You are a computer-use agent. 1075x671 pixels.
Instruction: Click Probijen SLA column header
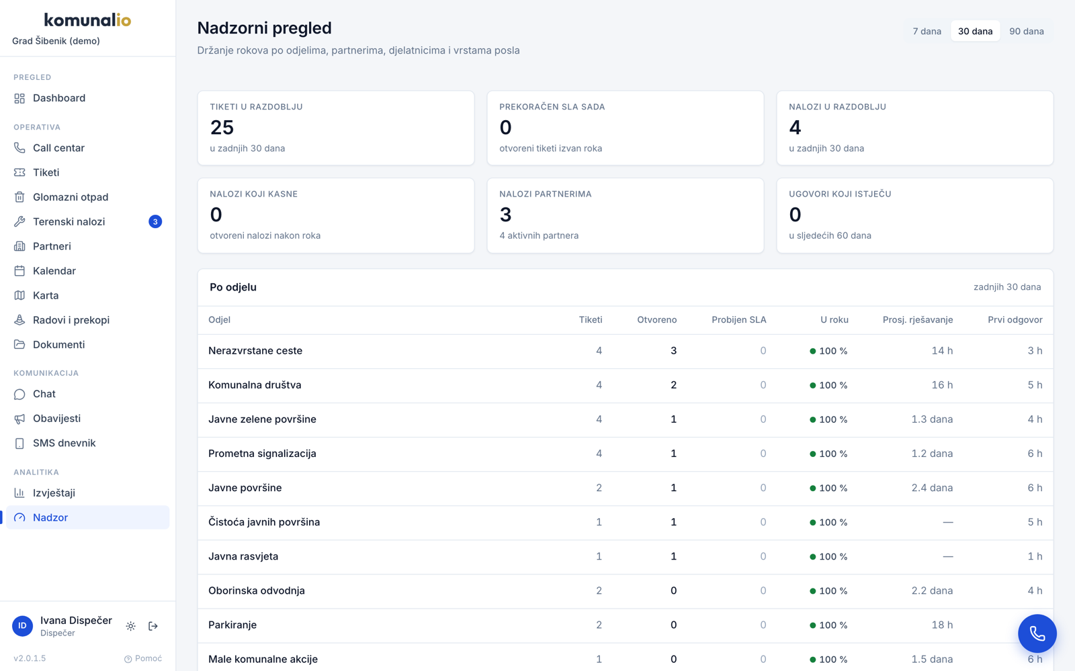pyautogui.click(x=738, y=320)
